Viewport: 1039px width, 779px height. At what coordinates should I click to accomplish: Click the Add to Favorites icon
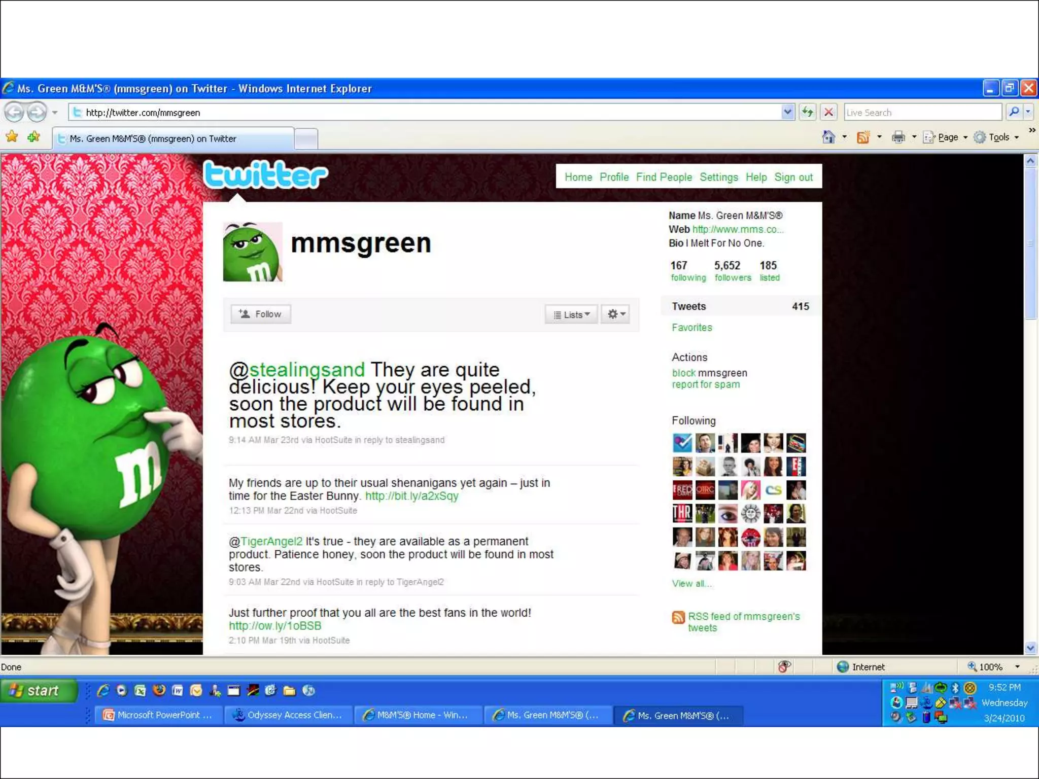[x=34, y=137]
